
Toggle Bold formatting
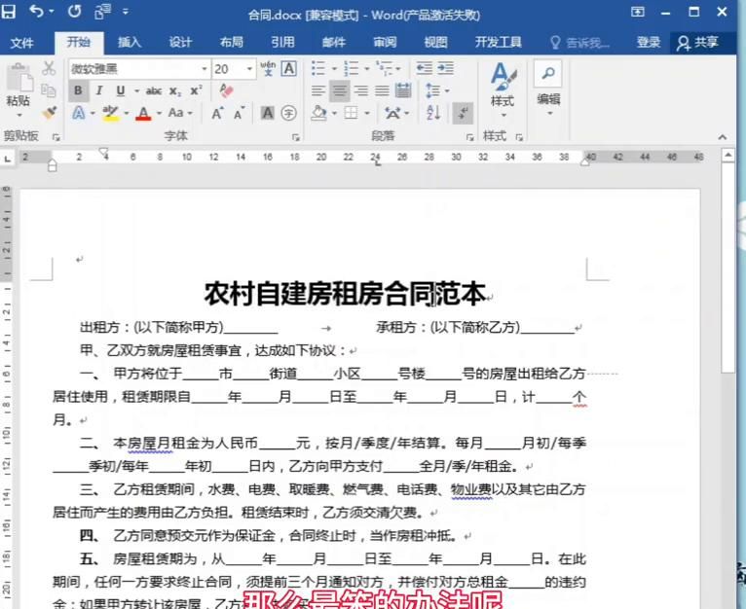click(x=78, y=90)
